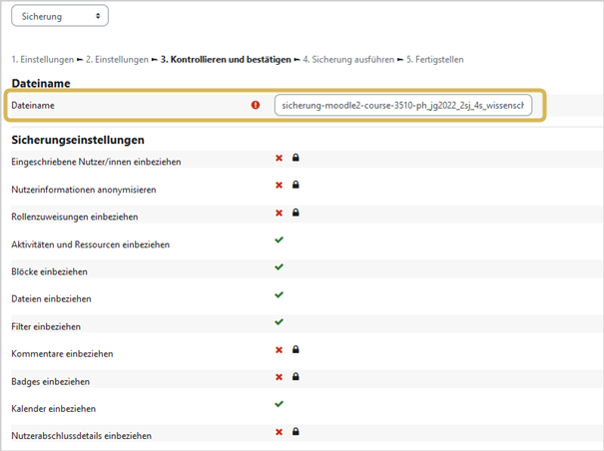Go to step 1. Einstellungen
Screen dimensions: 604x451
[x=42, y=60]
